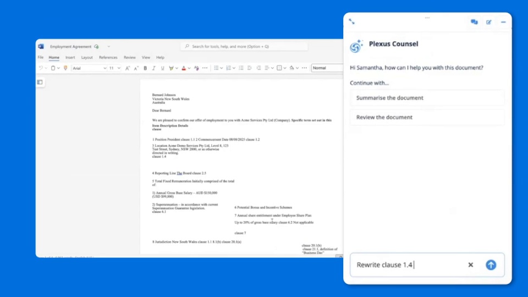Viewport: 528px width, 297px height.
Task: Toggle Bold formatting
Action: click(x=145, y=68)
